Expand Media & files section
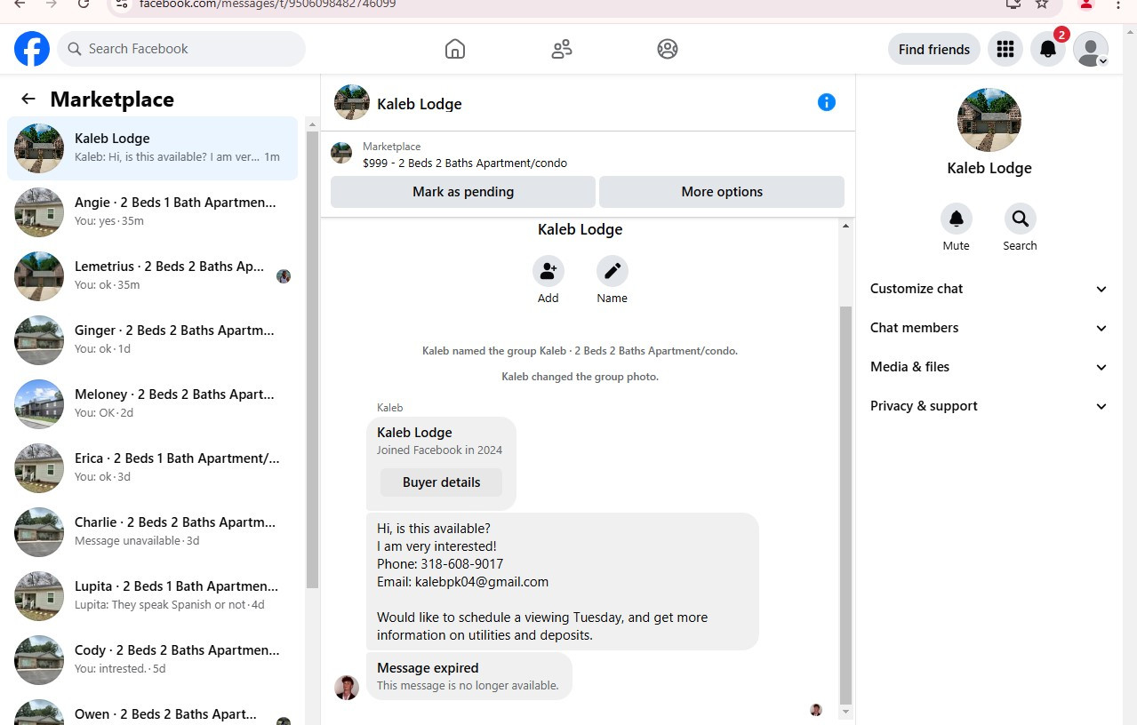The width and height of the screenshot is (1137, 725). click(989, 367)
